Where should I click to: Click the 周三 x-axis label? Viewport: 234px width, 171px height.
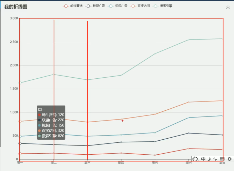pyautogui.click(x=87, y=163)
